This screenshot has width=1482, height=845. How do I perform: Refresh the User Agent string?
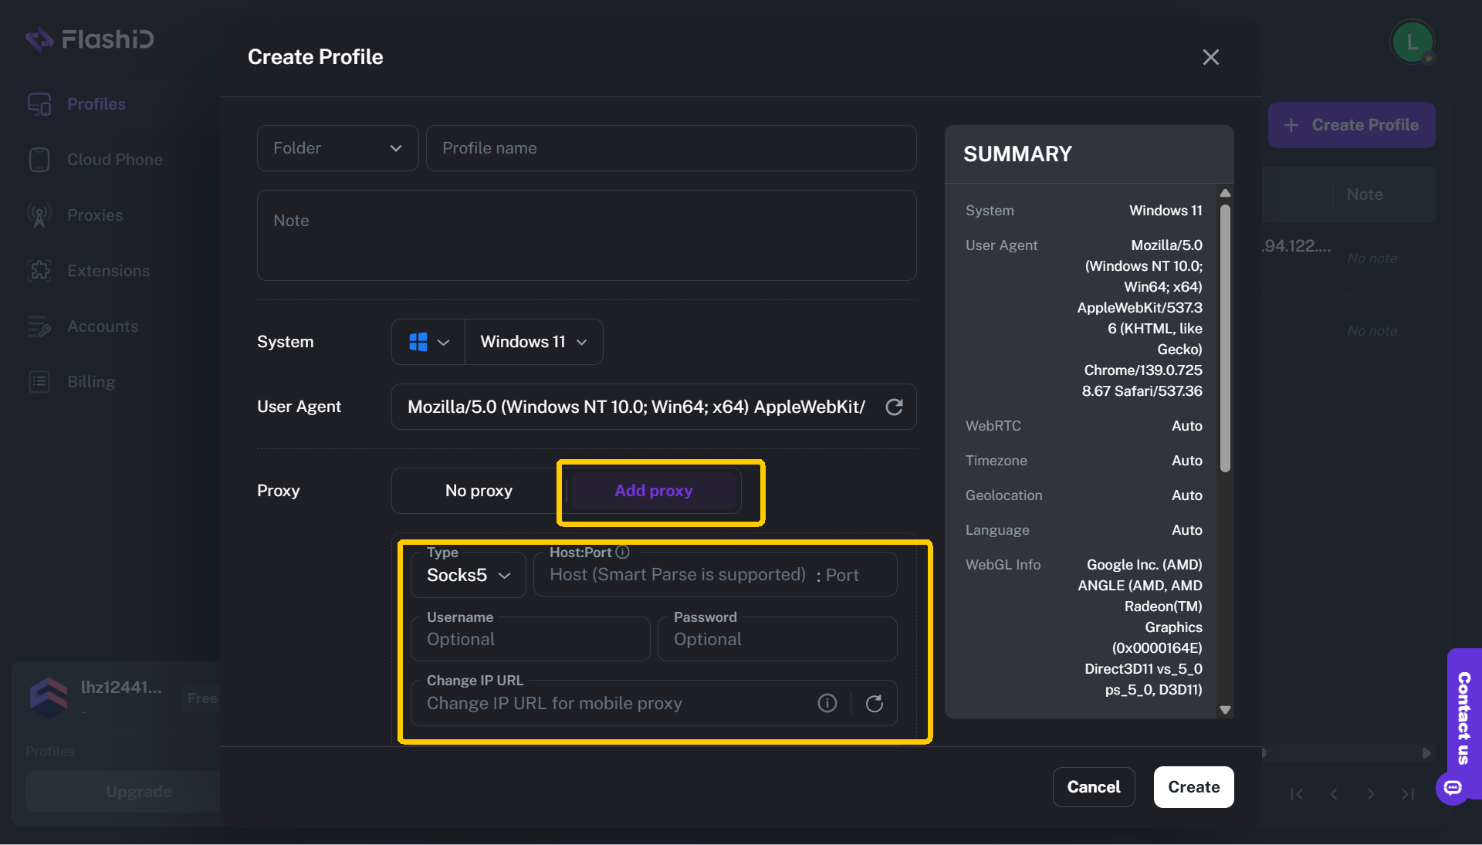[x=894, y=407]
